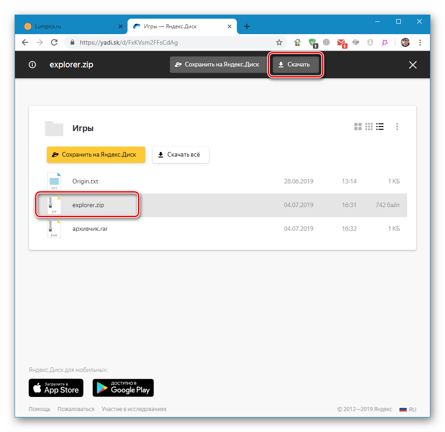Click yellow Сохранить на Яндекс.Диск button
Image resolution: width=445 pixels, height=432 pixels.
[96, 155]
